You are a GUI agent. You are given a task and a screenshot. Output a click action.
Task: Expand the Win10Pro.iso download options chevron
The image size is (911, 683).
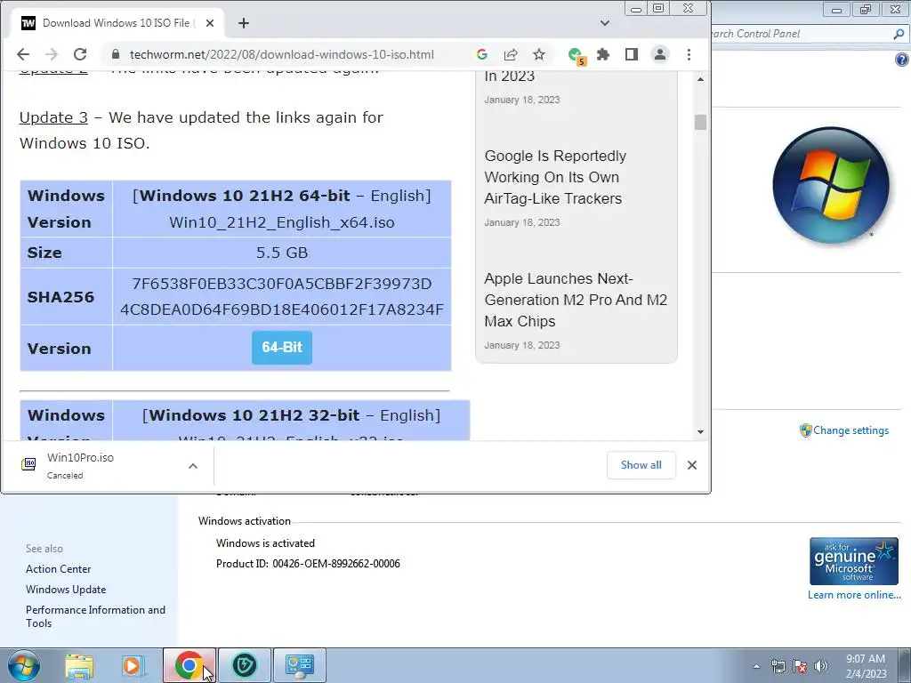click(193, 465)
